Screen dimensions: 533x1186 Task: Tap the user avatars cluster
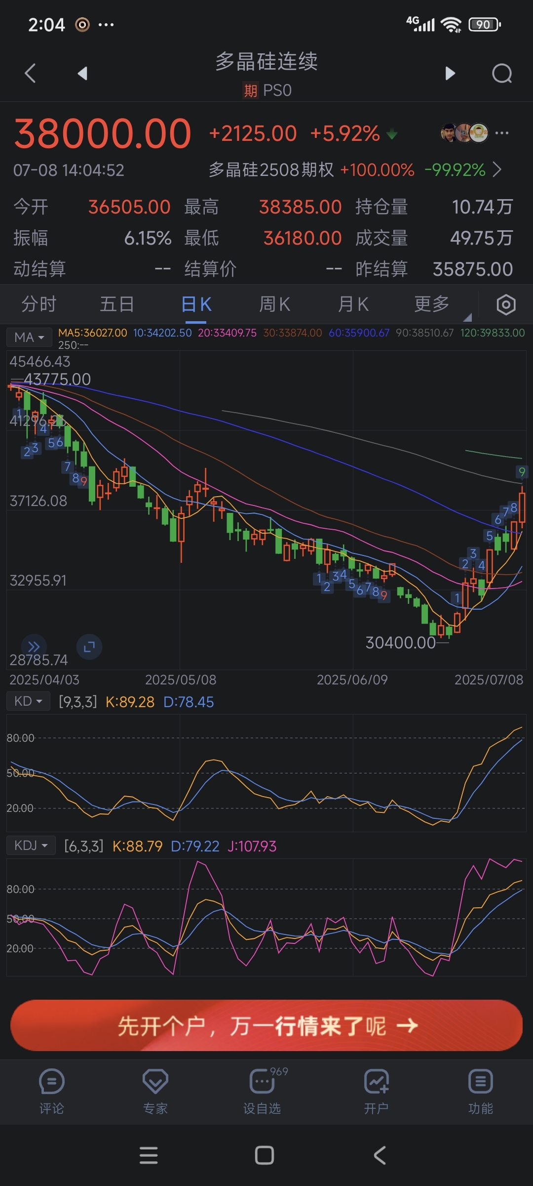(x=464, y=133)
